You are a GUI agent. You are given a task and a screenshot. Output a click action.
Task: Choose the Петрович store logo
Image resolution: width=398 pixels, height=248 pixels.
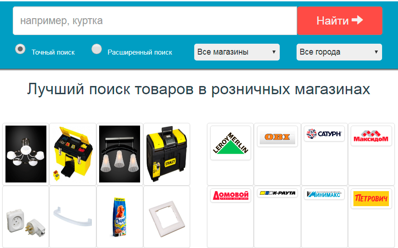tap(371, 198)
